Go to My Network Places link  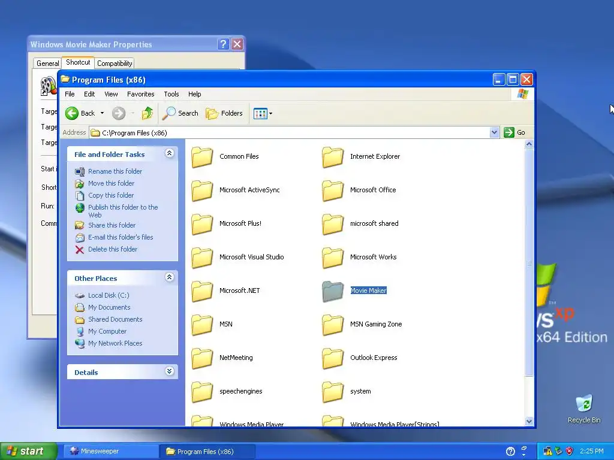tap(115, 343)
